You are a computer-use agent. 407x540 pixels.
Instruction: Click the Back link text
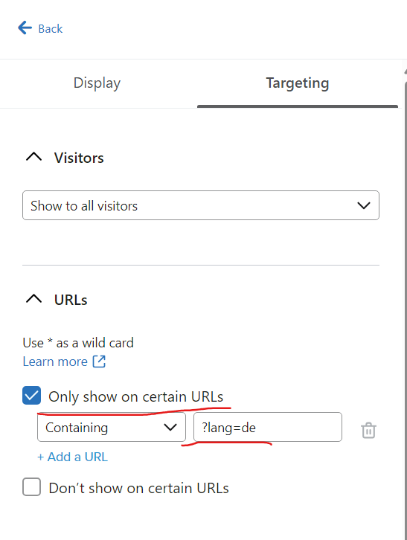pos(51,28)
